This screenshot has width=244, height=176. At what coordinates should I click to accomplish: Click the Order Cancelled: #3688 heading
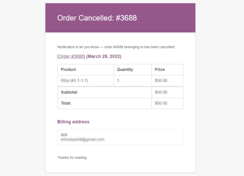pyautogui.click(x=97, y=18)
